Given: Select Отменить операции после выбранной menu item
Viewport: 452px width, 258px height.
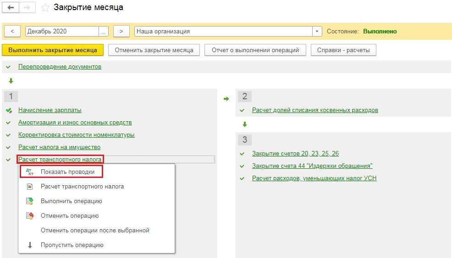Looking at the screenshot, I should pos(95,231).
